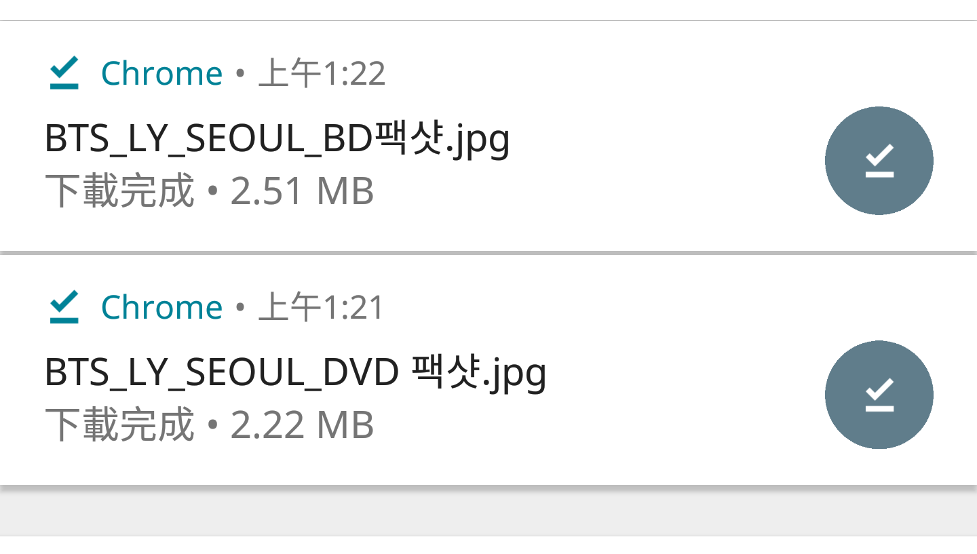Click the round download badge for BTS_LY_SEOUL_BD file
The height and width of the screenshot is (554, 977).
(879, 161)
